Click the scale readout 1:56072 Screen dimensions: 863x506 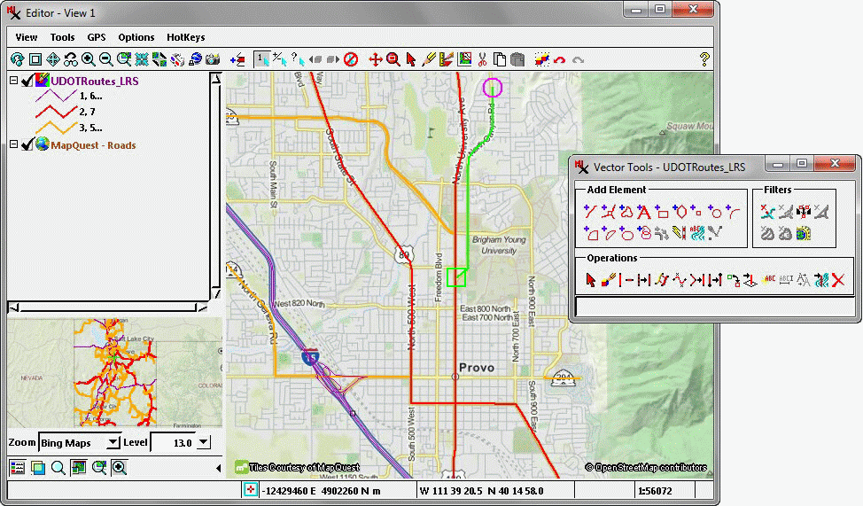click(x=655, y=491)
